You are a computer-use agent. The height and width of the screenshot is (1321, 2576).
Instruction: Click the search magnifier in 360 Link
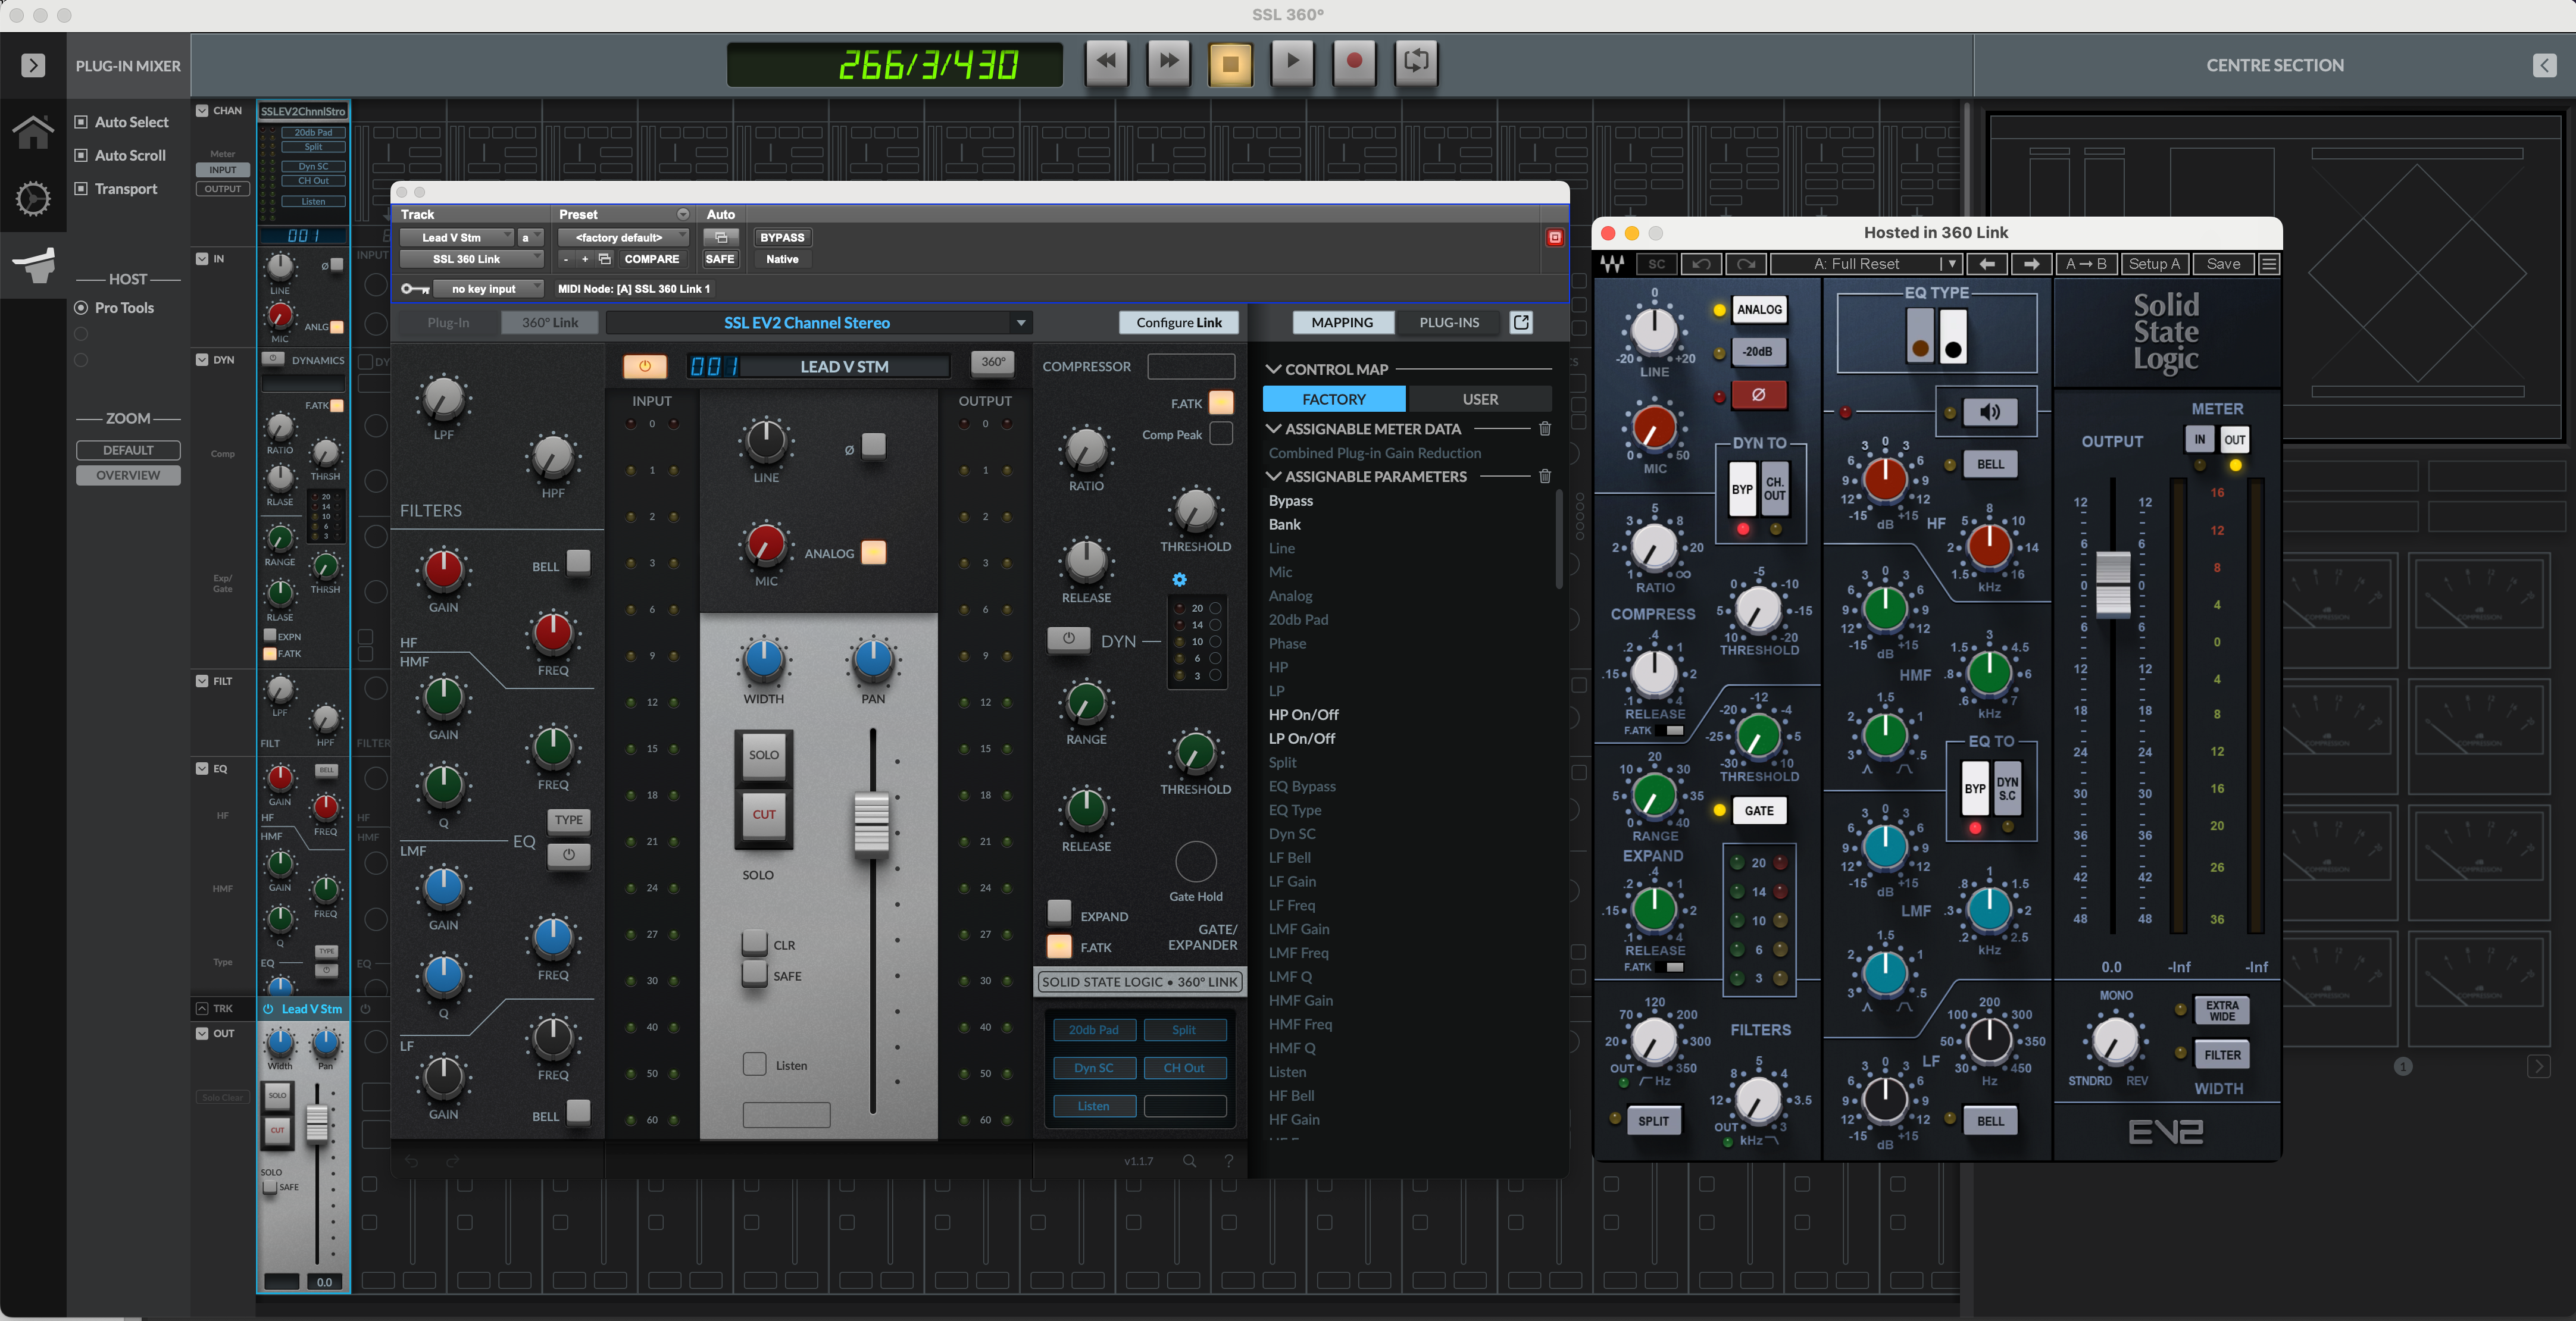pos(1189,1161)
